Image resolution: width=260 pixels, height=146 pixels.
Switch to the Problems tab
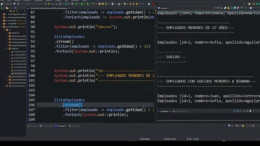(33, 126)
